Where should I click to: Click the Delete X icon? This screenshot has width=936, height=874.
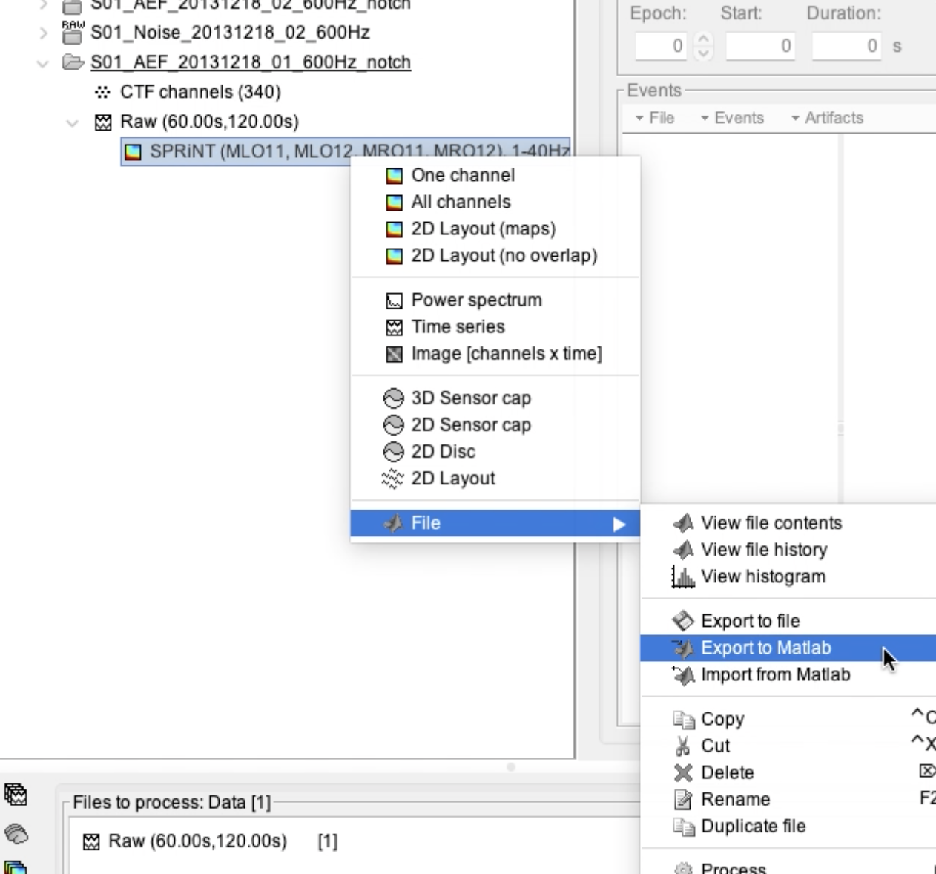682,772
